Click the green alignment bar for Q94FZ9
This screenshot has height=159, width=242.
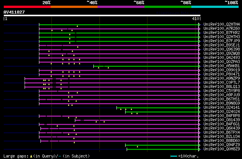[x=162, y=145]
